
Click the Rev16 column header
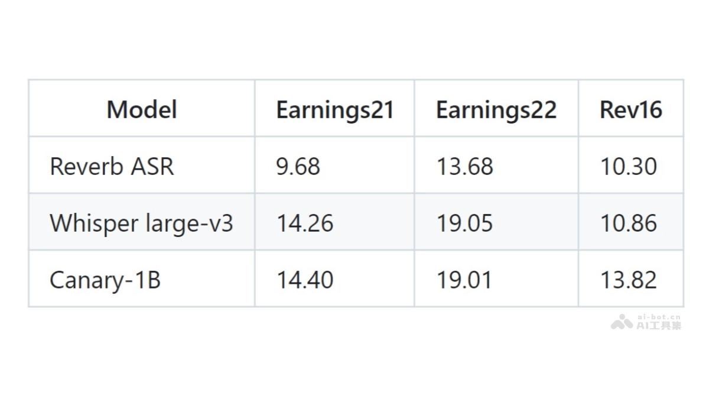click(x=631, y=109)
